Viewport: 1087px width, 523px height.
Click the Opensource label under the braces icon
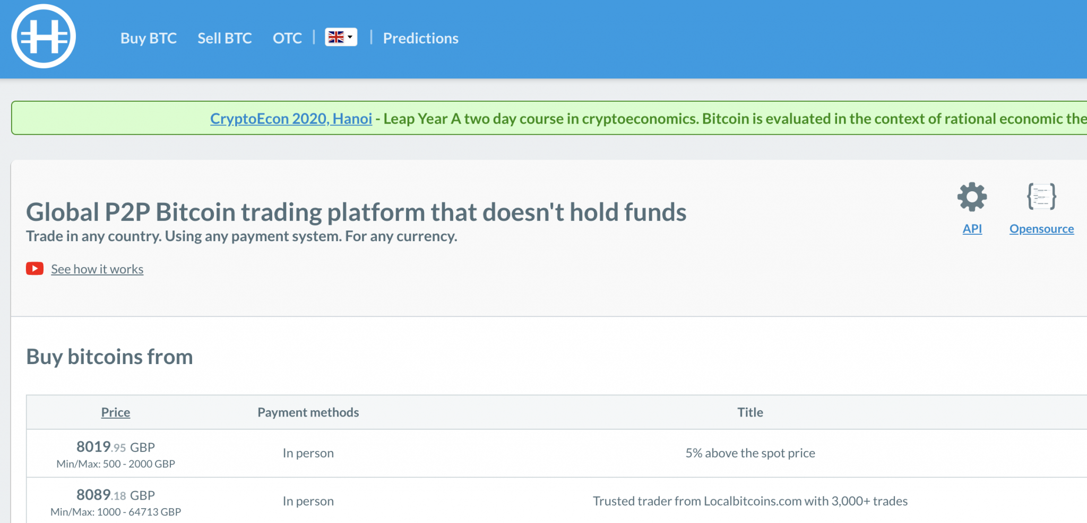[x=1041, y=229]
